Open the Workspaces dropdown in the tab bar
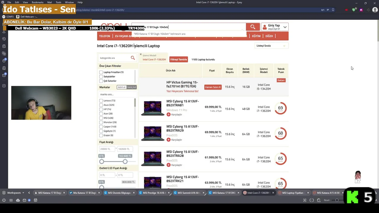Image resolution: width=379 pixels, height=213 pixels. (x=13, y=193)
